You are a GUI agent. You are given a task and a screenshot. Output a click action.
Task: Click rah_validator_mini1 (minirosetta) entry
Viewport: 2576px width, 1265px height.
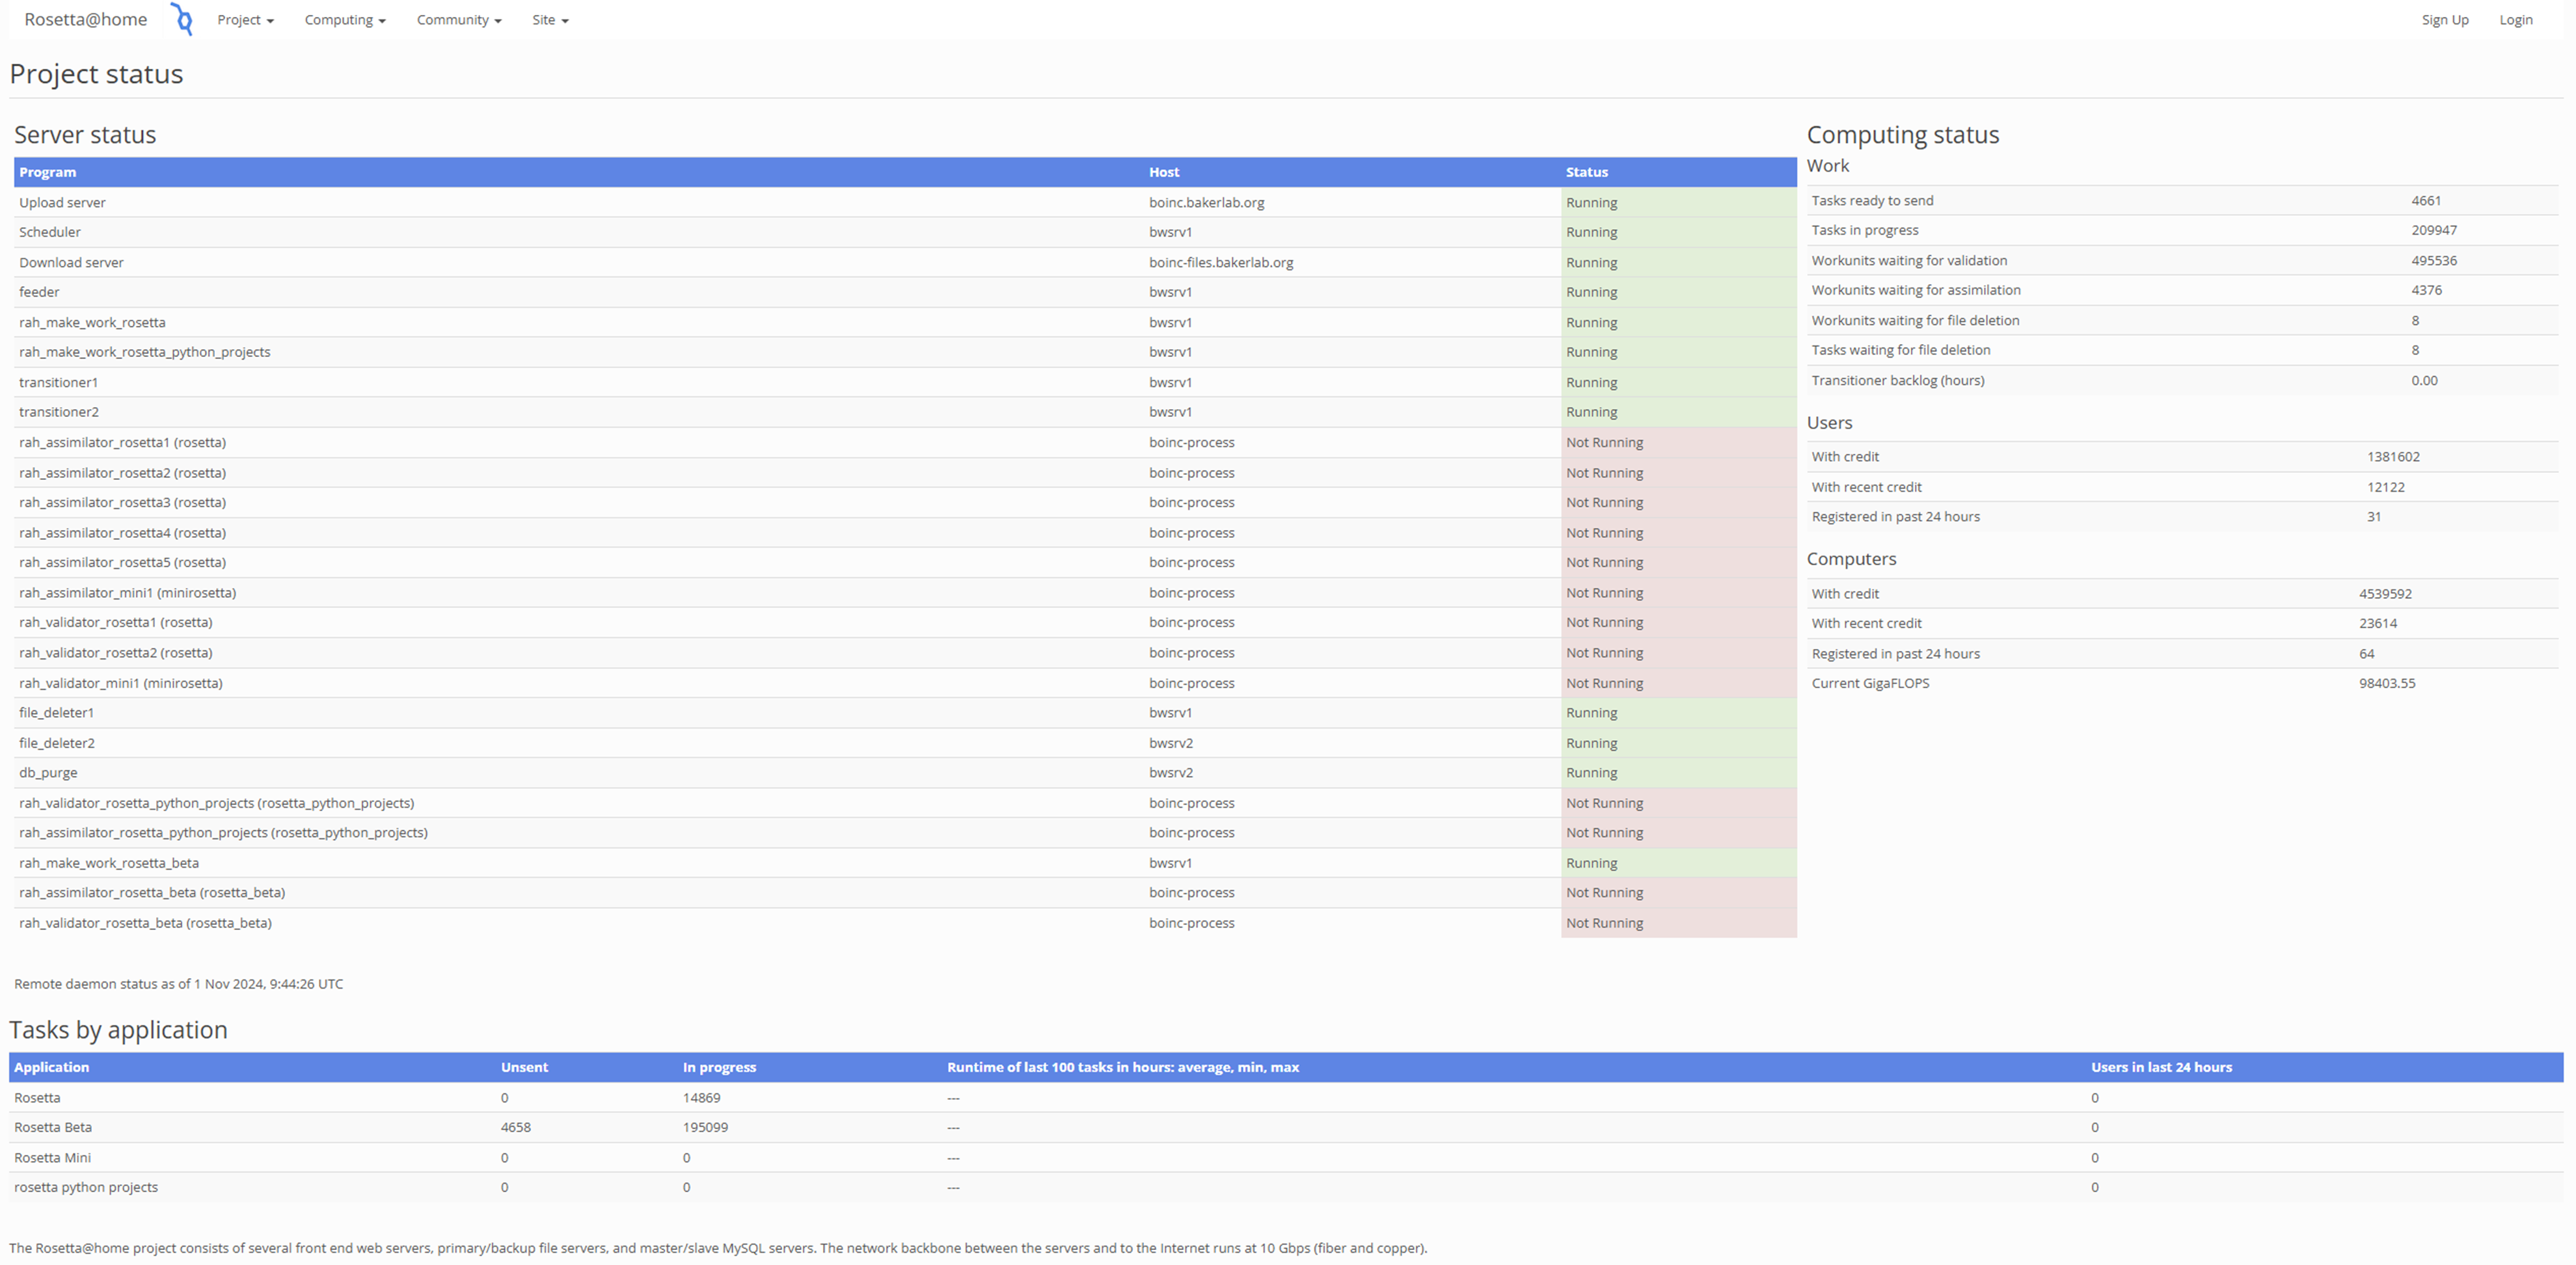[x=120, y=682]
